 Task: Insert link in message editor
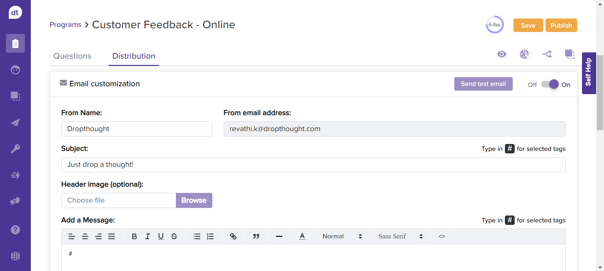coord(233,236)
